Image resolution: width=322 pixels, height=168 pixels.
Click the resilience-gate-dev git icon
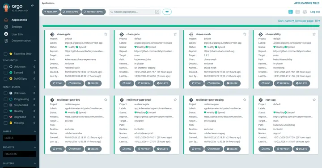(52, 100)
